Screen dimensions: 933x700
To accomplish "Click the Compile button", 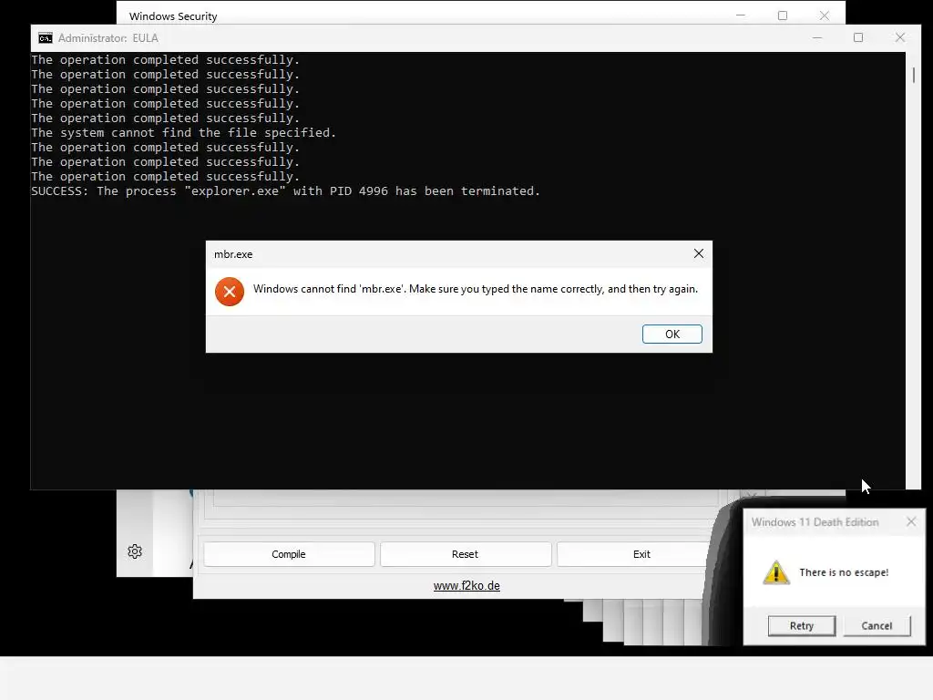I will click(289, 554).
